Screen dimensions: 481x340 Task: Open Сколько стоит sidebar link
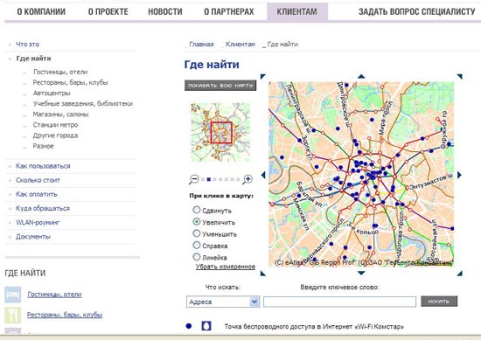click(38, 180)
